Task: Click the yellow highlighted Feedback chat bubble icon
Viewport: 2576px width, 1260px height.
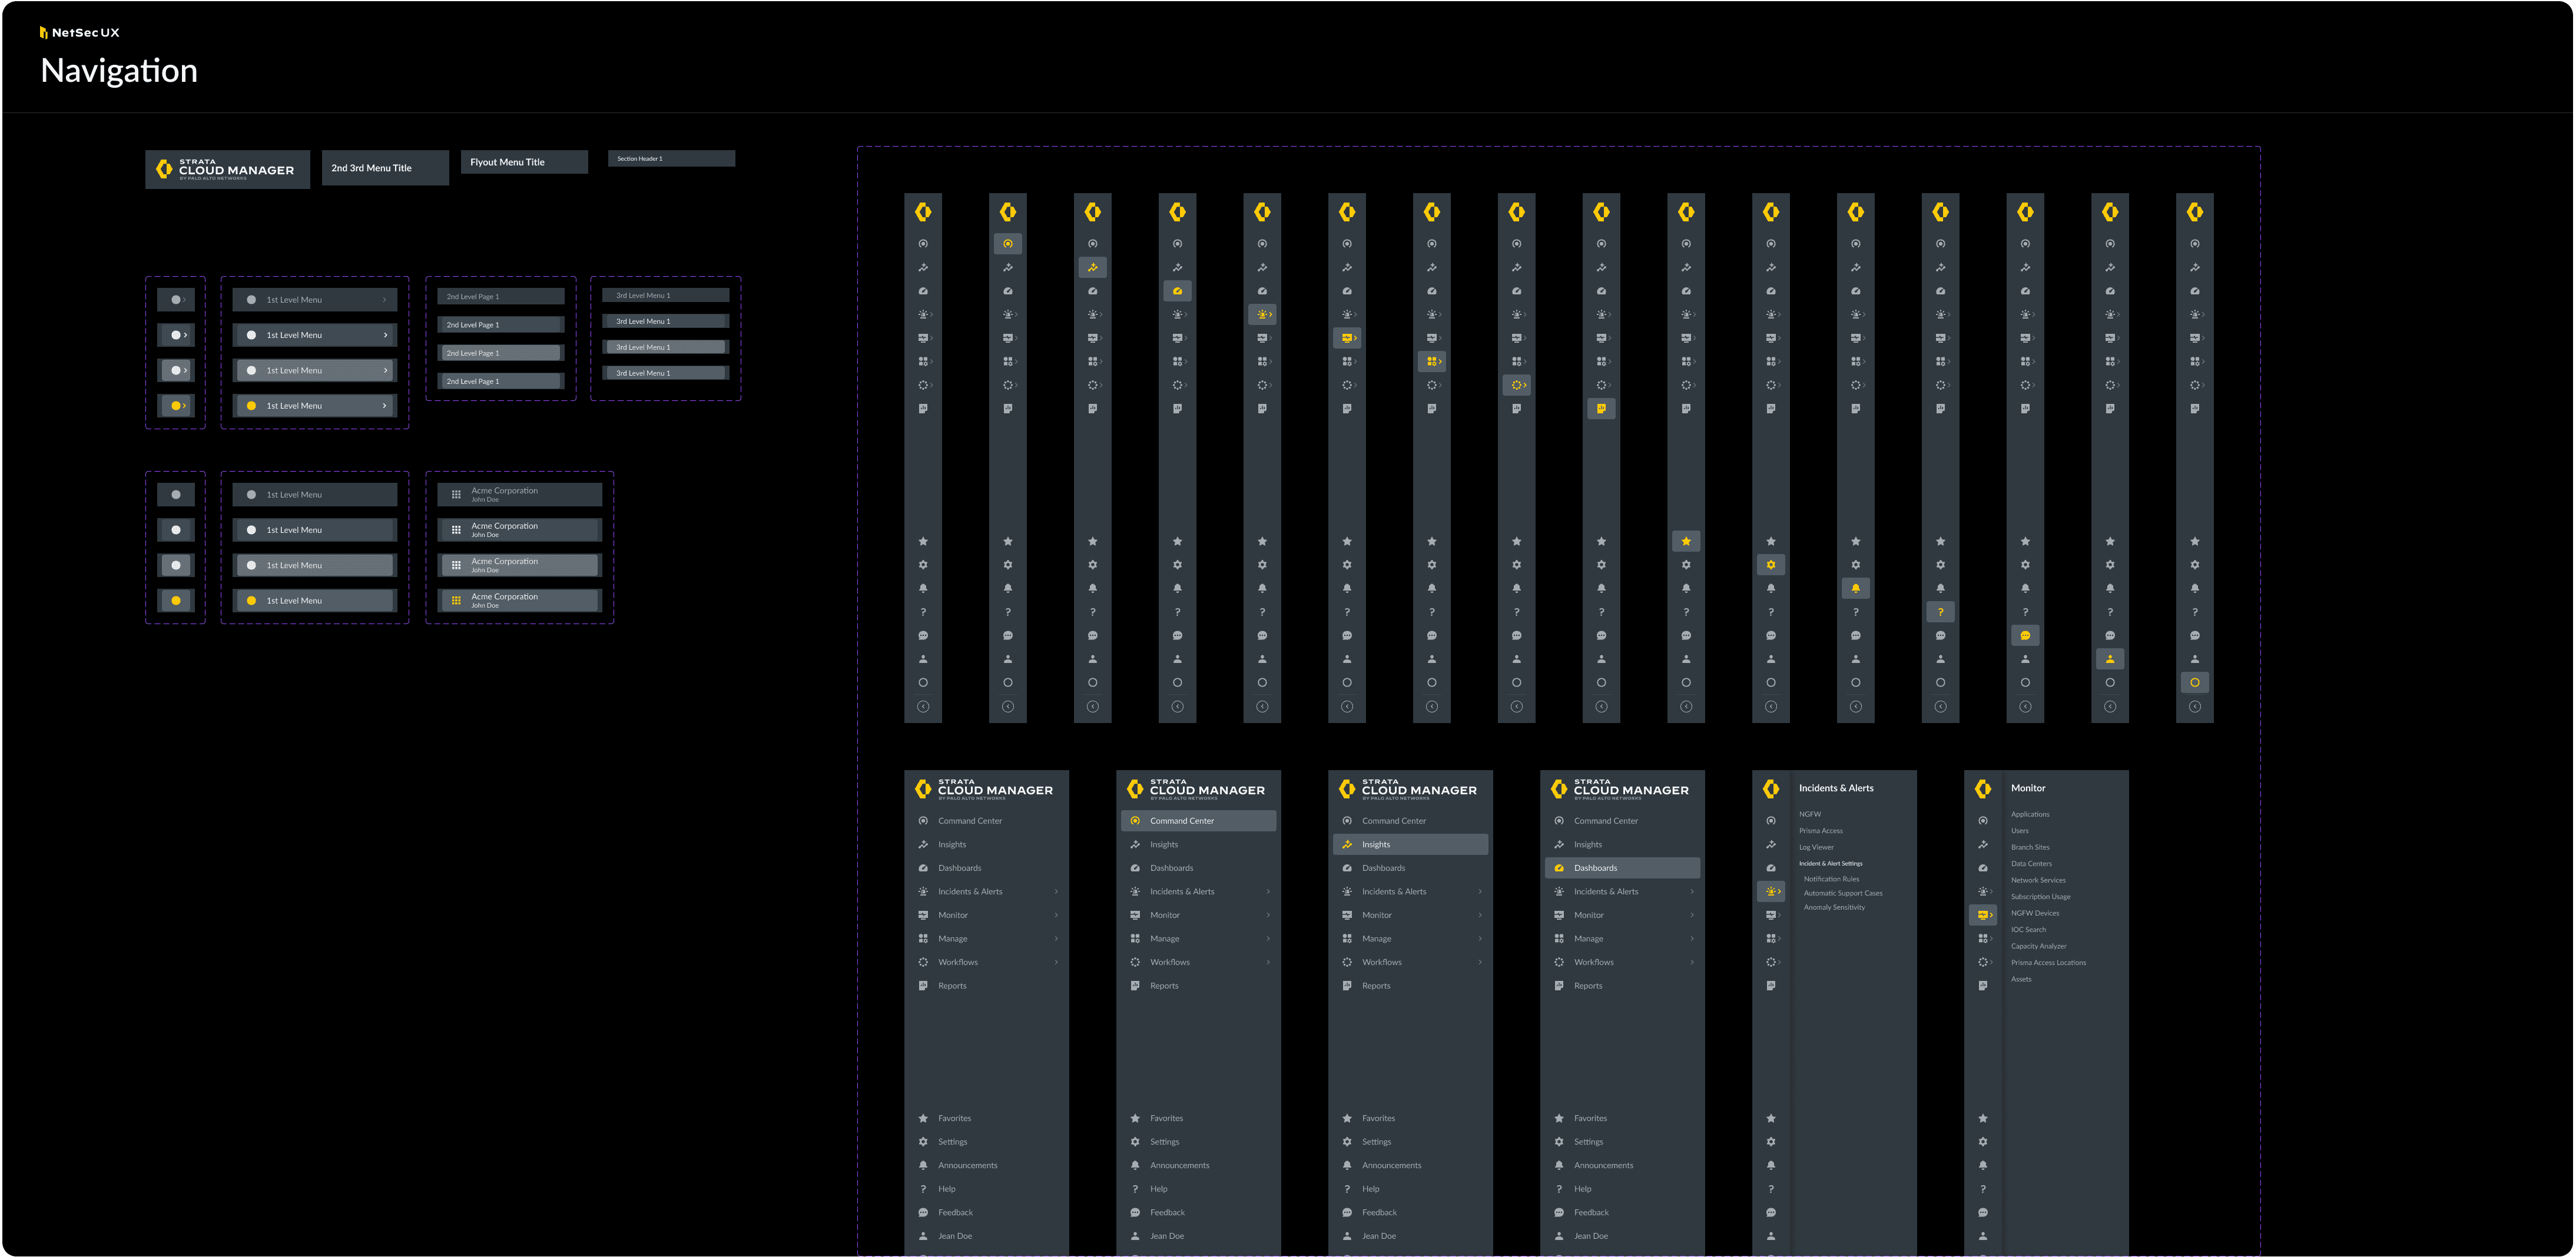Action: click(x=2025, y=636)
